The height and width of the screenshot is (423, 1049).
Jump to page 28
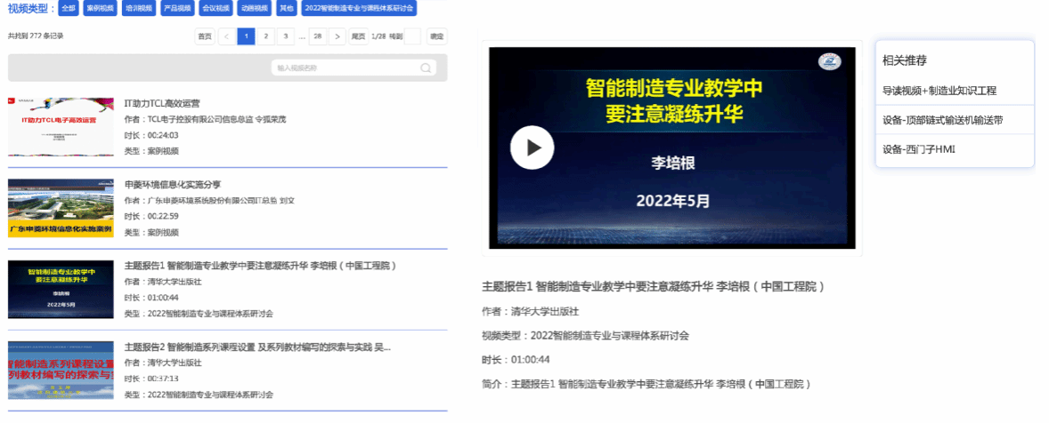[318, 36]
